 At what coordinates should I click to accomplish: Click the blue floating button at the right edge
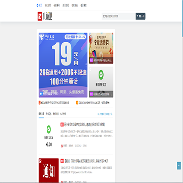point(179,166)
